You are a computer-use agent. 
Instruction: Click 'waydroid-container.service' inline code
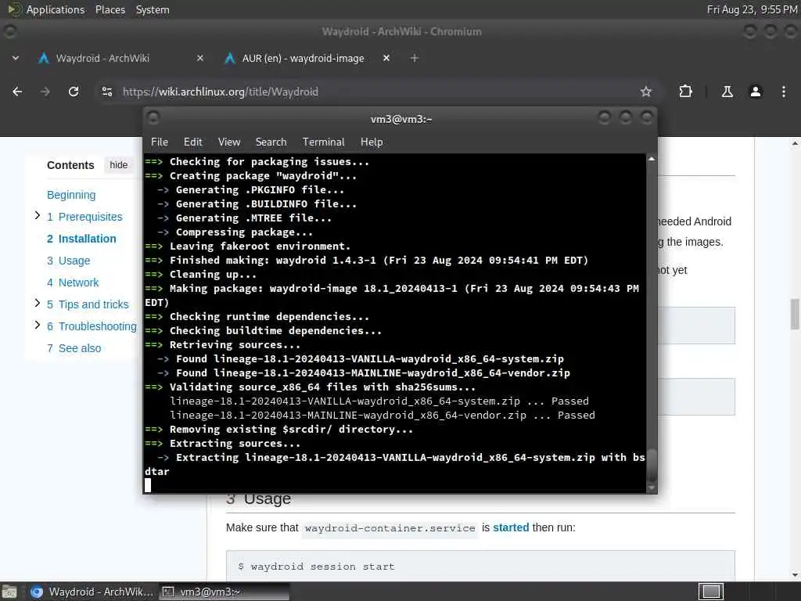click(390, 528)
